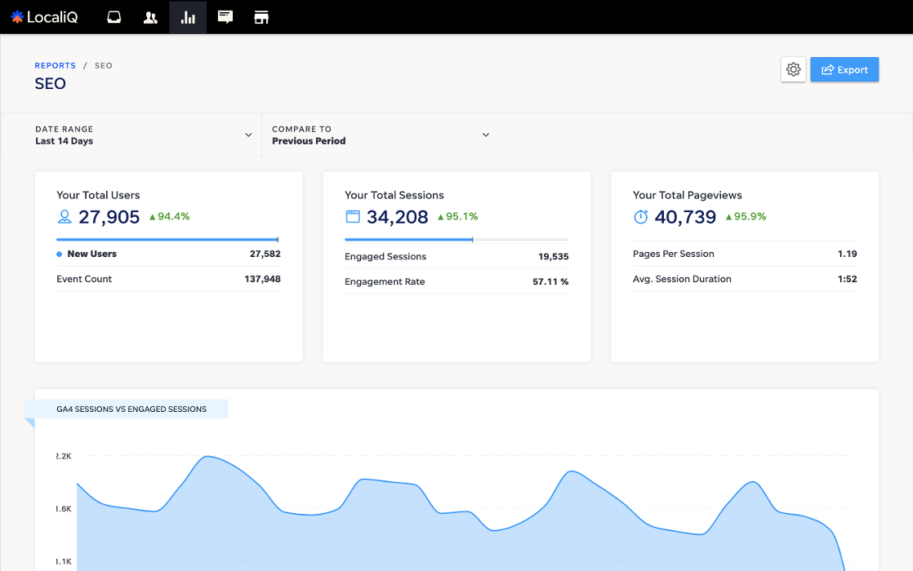Select the reports bar chart icon

(188, 17)
